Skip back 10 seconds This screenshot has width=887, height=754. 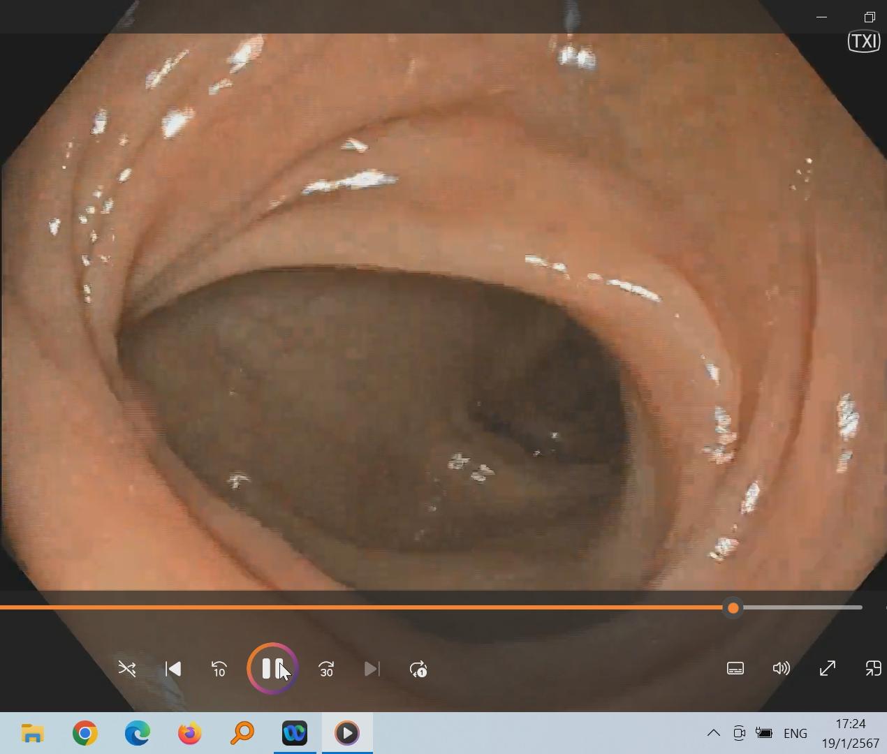219,669
